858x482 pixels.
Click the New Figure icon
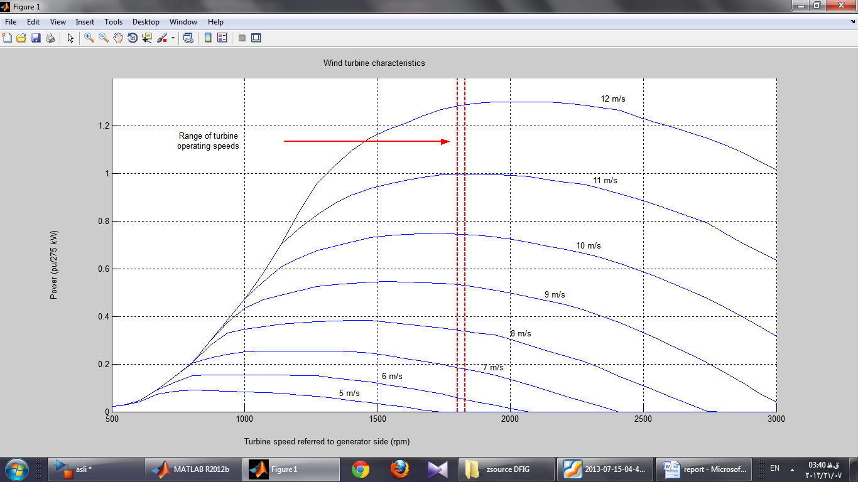pyautogui.click(x=8, y=38)
